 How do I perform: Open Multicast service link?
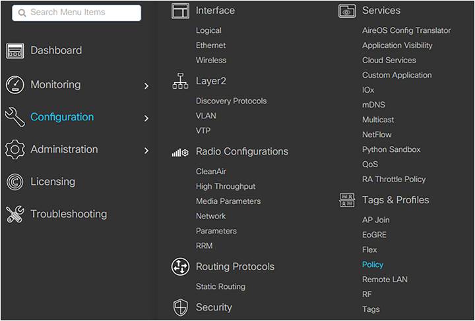coord(378,120)
